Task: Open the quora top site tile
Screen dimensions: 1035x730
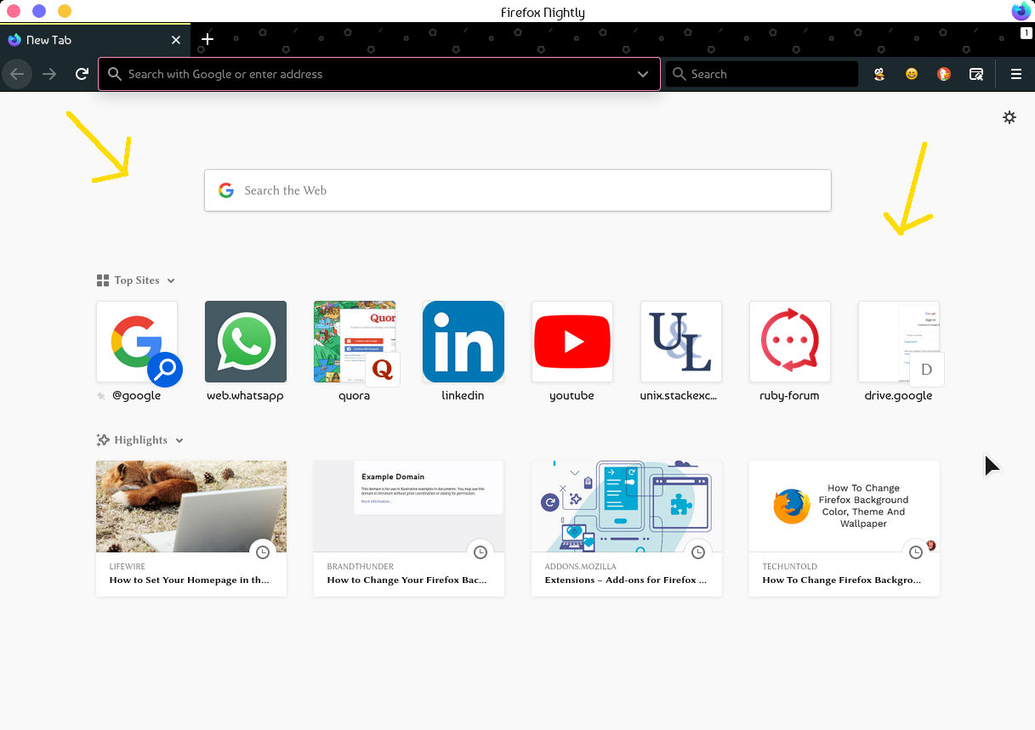Action: point(355,342)
